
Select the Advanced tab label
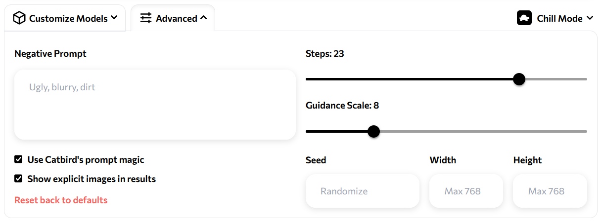[177, 18]
